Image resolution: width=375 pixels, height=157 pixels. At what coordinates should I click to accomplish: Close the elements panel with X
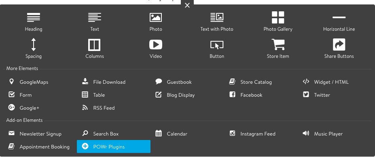(187, 5)
